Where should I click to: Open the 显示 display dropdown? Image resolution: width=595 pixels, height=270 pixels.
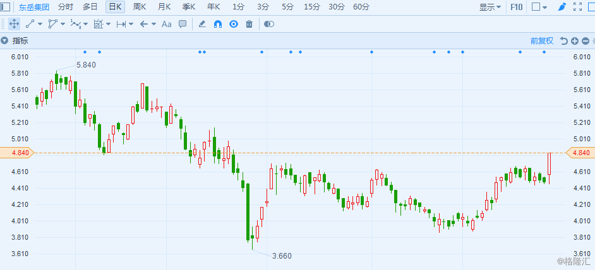pyautogui.click(x=490, y=7)
